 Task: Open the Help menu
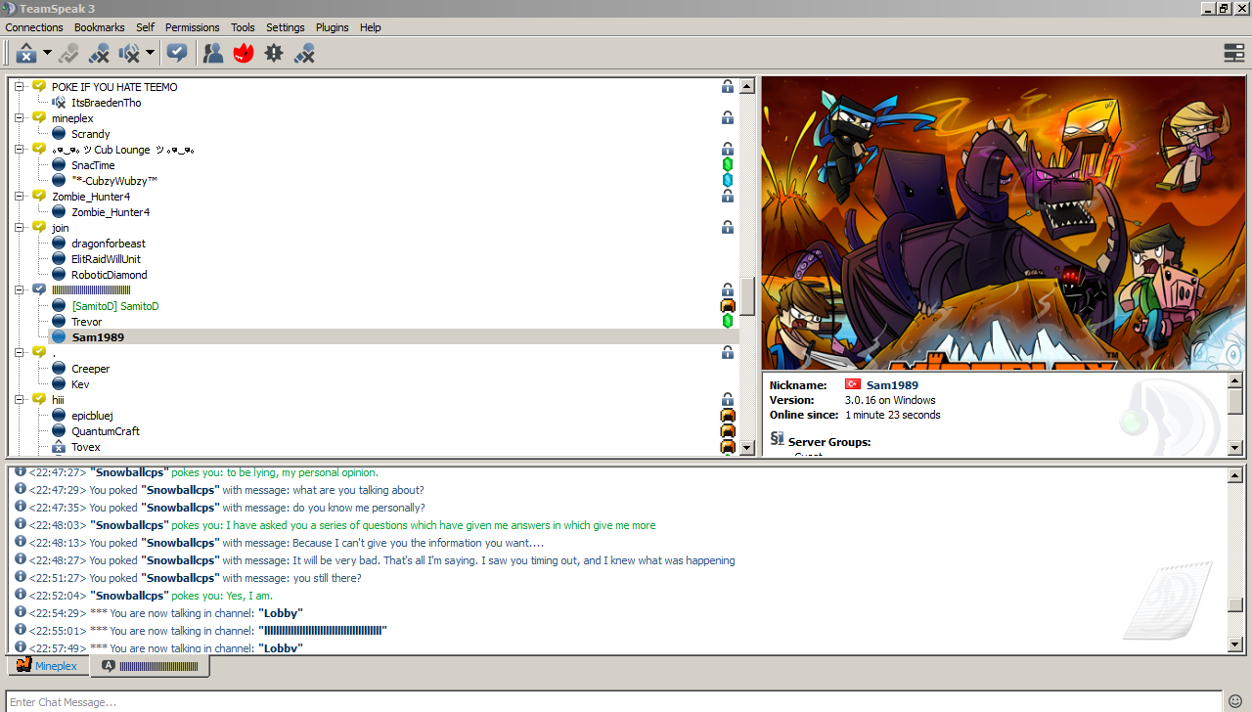click(371, 27)
